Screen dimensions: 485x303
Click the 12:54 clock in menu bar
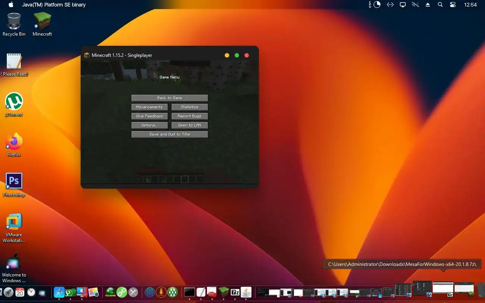(x=470, y=5)
